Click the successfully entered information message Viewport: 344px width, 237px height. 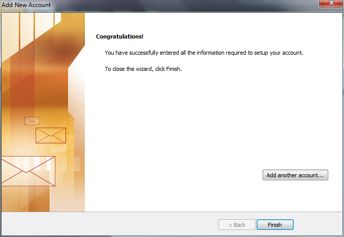pyautogui.click(x=204, y=53)
